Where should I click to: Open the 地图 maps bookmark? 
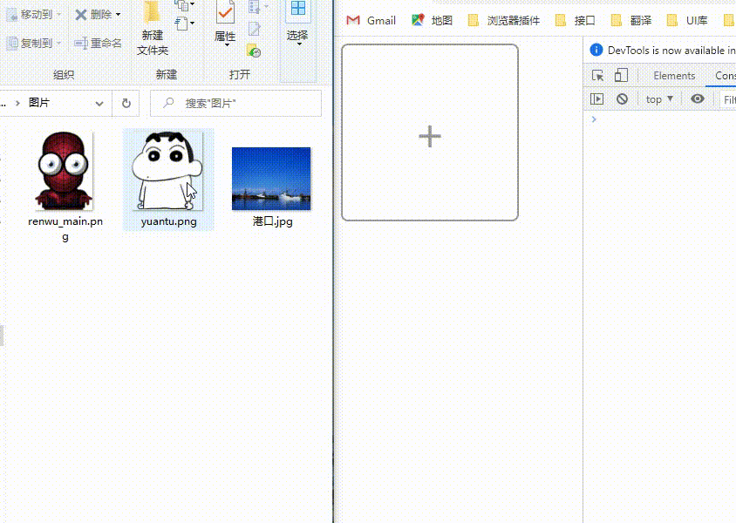(432, 21)
